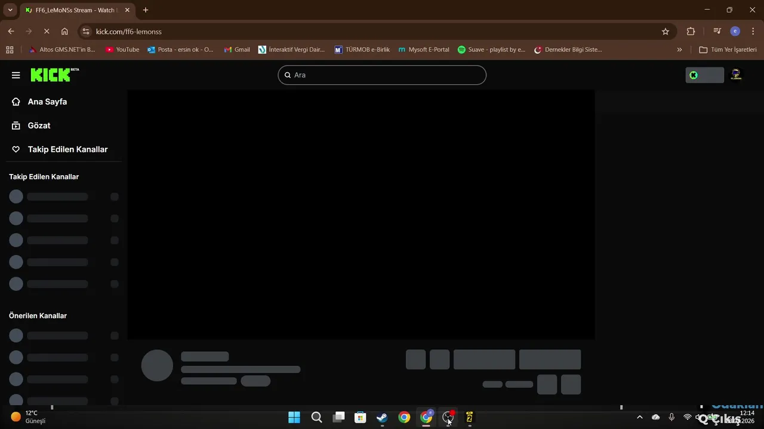Go back to the previous page

(11, 32)
